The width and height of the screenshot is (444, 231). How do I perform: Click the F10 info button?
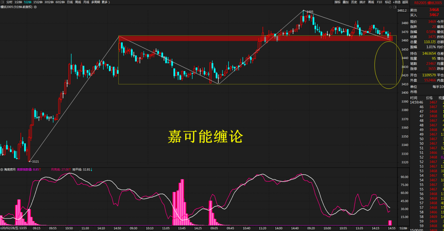point(379,2)
